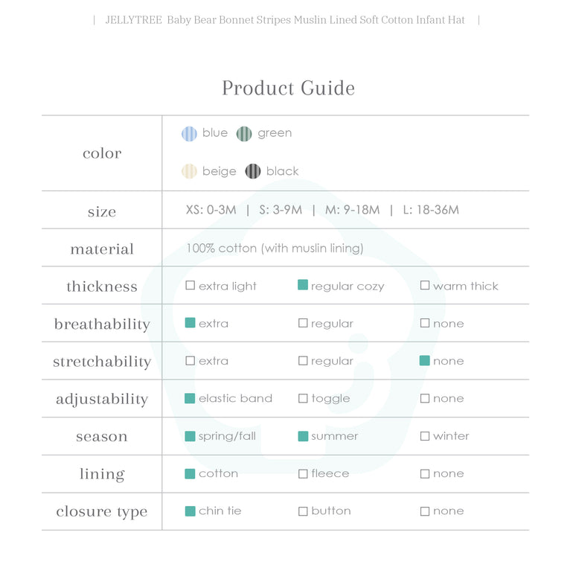Toggle stretchability none checkbox

point(425,360)
